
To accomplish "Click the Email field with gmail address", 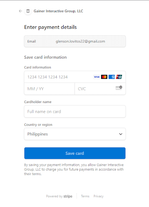I will 75,41.
